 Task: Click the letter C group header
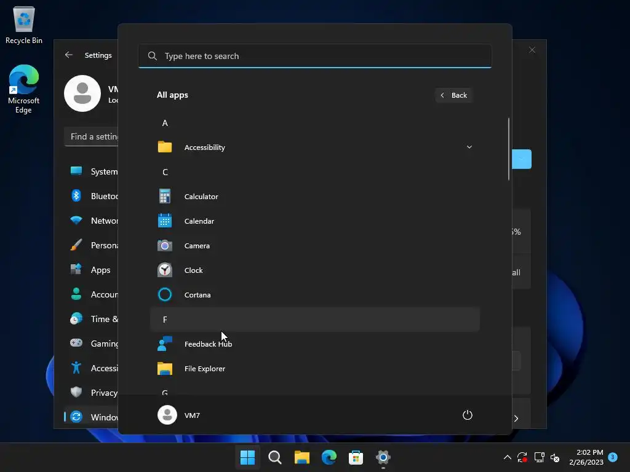pos(314,172)
